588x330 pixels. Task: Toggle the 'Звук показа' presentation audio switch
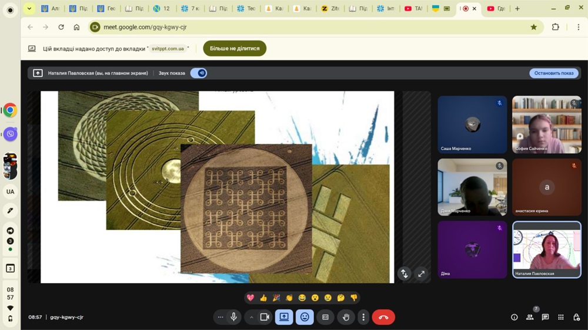pos(199,73)
